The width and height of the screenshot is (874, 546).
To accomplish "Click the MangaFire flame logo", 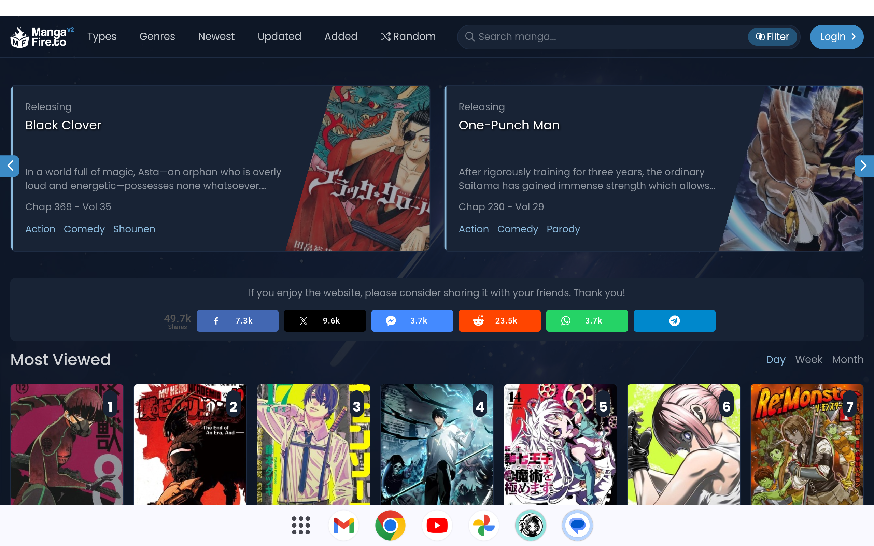I will point(20,37).
